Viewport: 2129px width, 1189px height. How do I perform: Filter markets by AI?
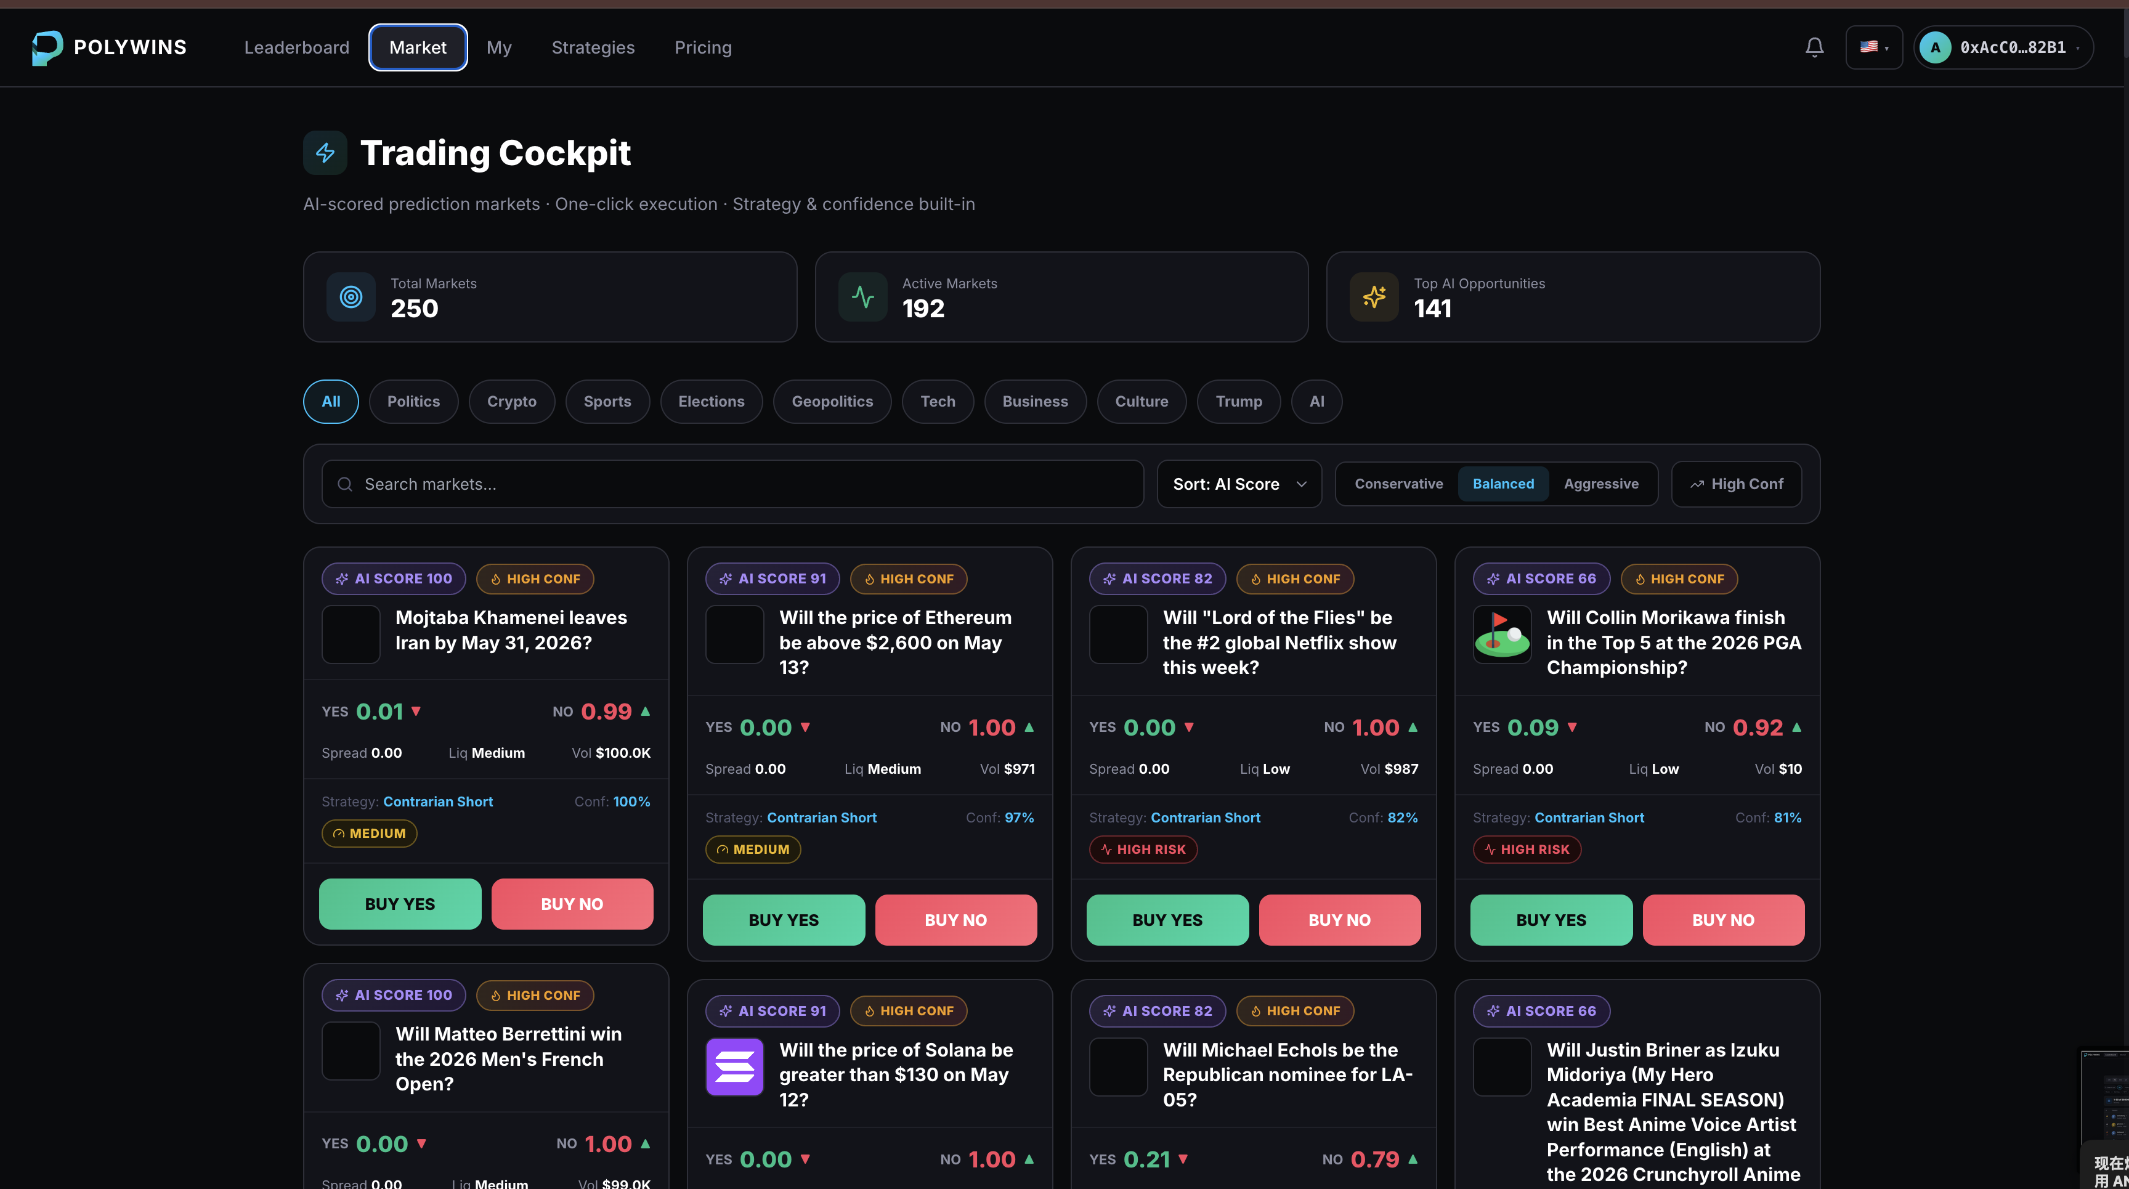(1316, 402)
